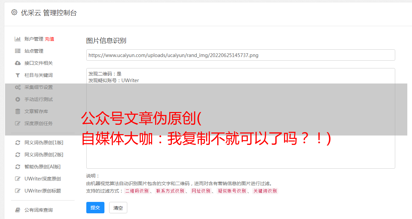412x219 pixels.
Task: Click the cloud upload icon for 接口文件相关
Action: 18,63
